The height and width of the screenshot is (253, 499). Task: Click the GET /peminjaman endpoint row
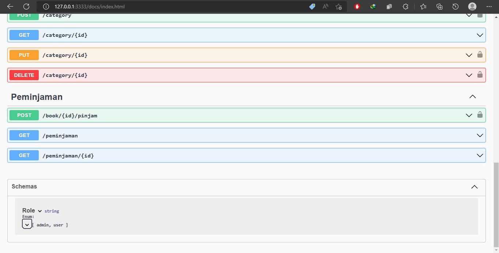click(219, 136)
